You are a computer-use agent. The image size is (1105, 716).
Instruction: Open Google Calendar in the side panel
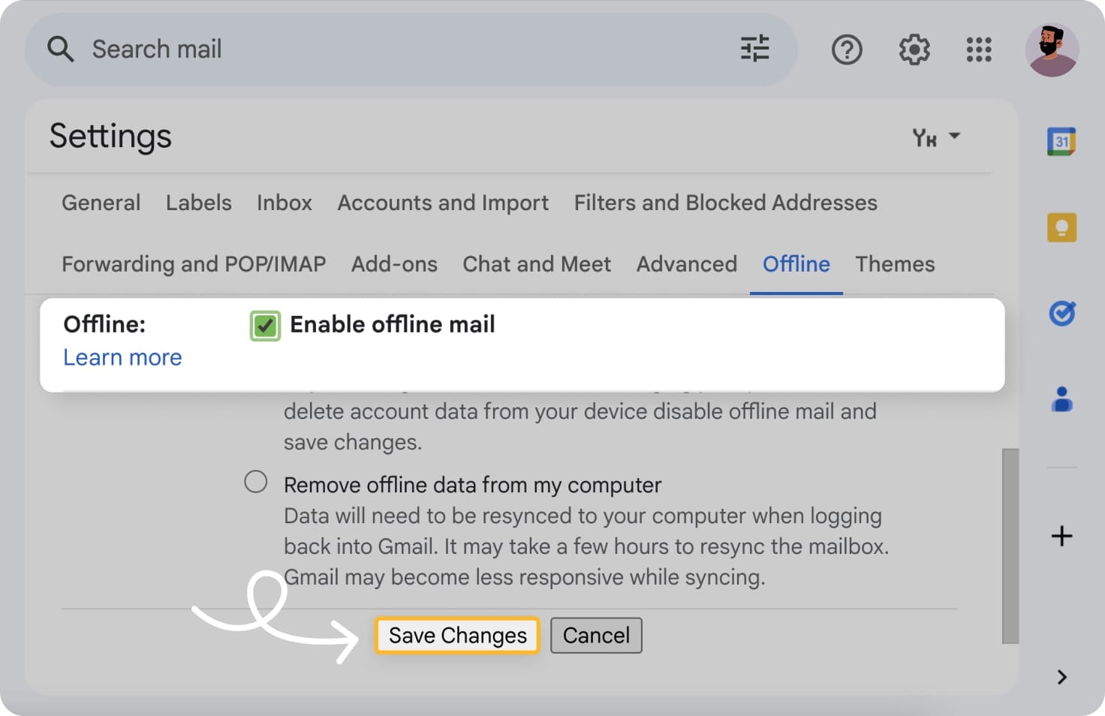pos(1061,142)
